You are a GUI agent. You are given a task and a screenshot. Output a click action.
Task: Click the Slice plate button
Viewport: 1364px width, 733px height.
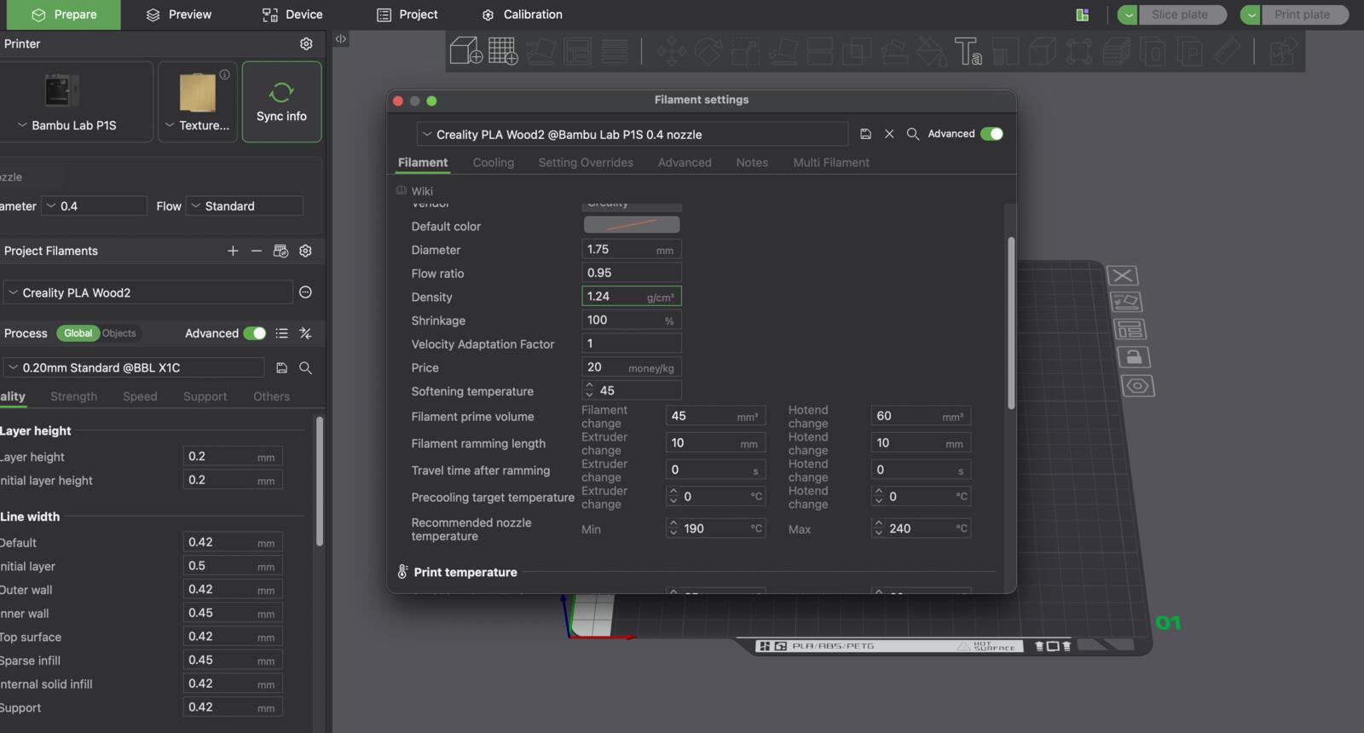click(x=1182, y=14)
